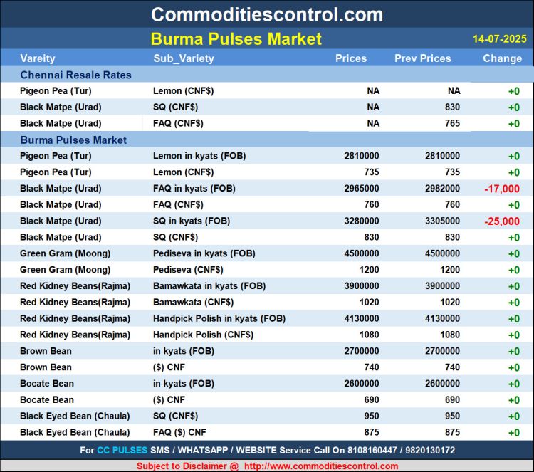This screenshot has height=472, width=534.
Task: Select the Chennai Resale Rates section heading
Action: (75, 75)
